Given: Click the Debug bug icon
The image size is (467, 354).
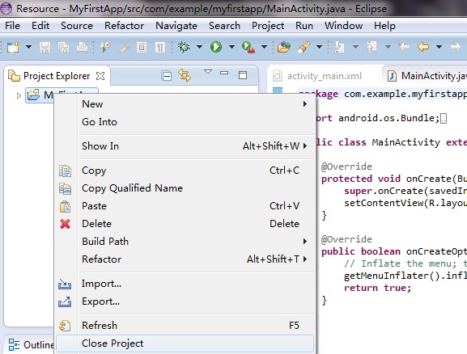Looking at the screenshot, I should point(184,47).
